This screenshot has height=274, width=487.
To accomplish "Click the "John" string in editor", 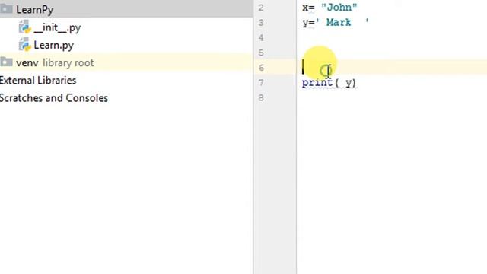I will point(339,8).
